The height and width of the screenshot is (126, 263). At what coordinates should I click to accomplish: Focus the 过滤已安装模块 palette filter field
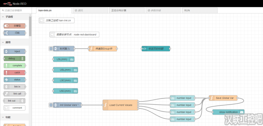[16, 10]
